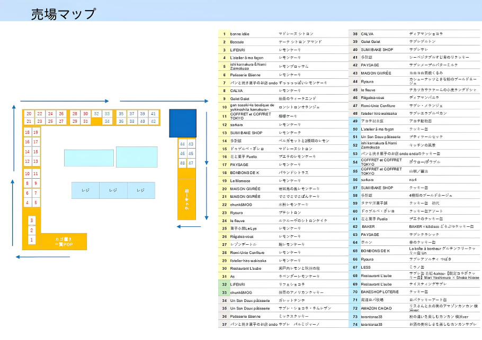Click SUMI BAKE SHOP in row 40

pos(377,50)
